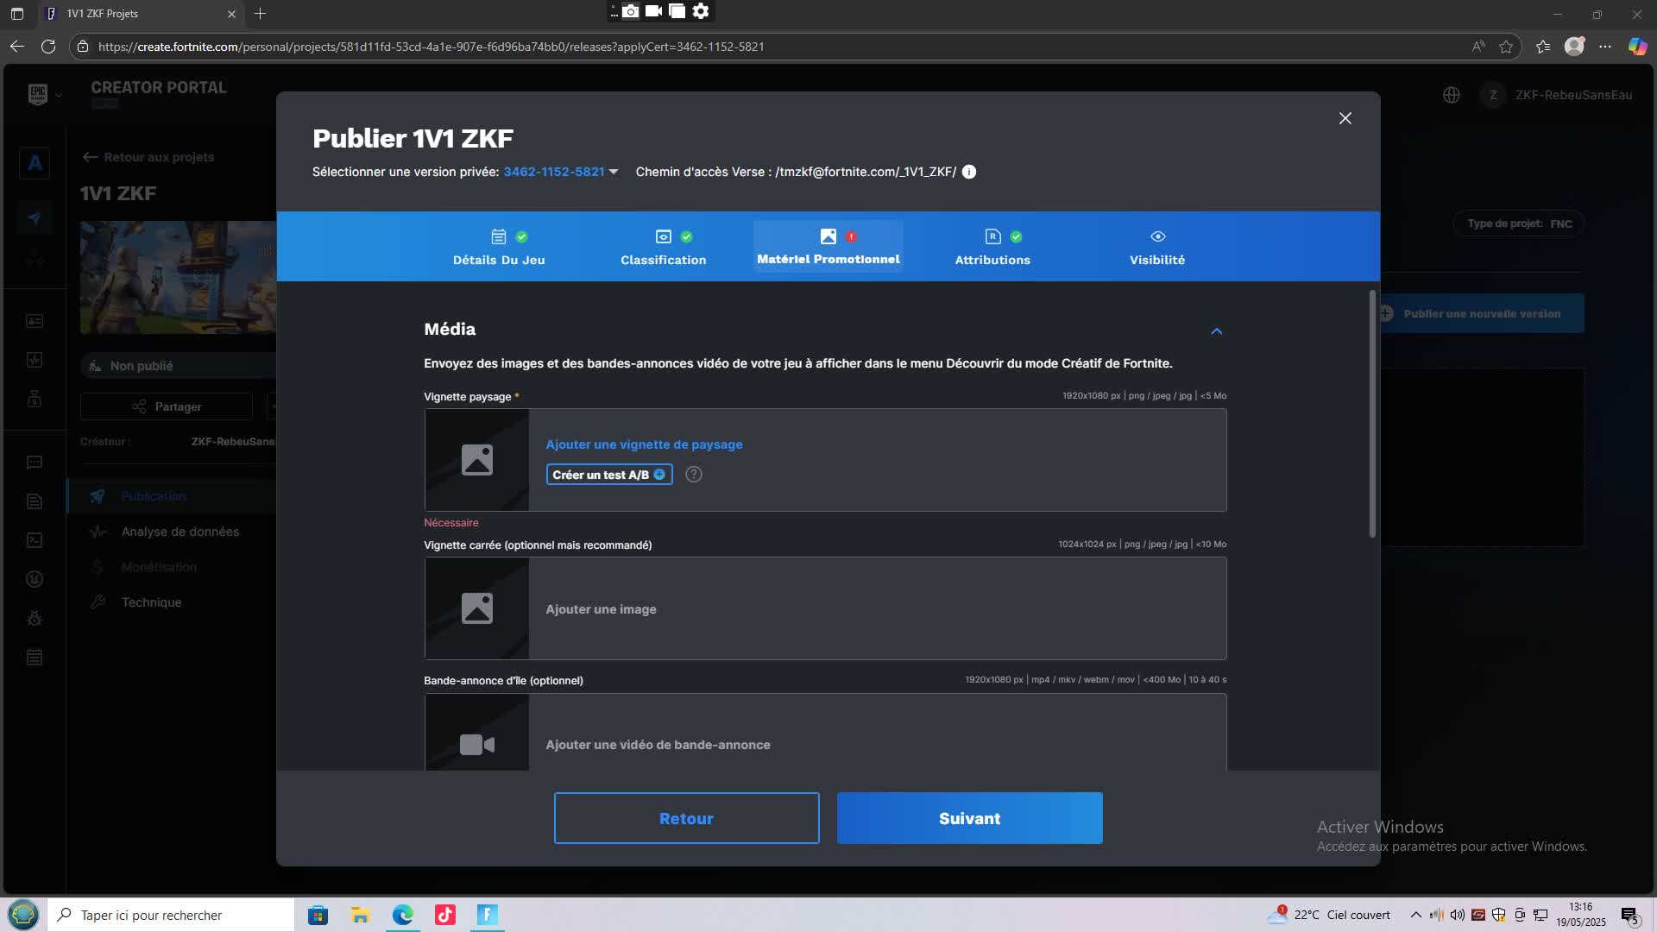Open Microsoft Store in the taskbar
Image resolution: width=1657 pixels, height=932 pixels.
click(318, 915)
